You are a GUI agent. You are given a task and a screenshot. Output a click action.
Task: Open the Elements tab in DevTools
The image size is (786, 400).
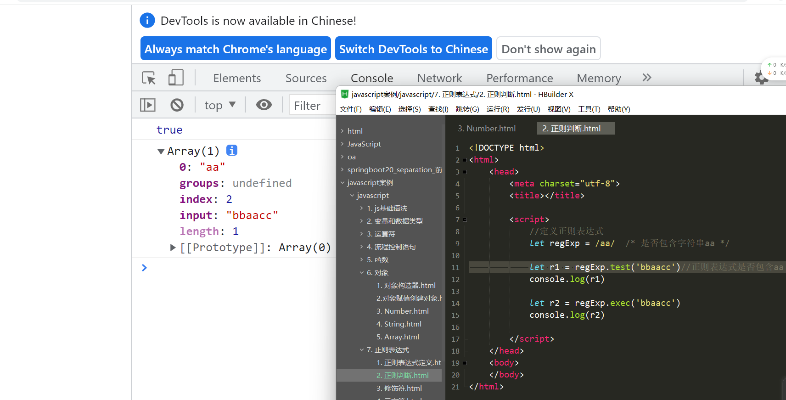(237, 78)
